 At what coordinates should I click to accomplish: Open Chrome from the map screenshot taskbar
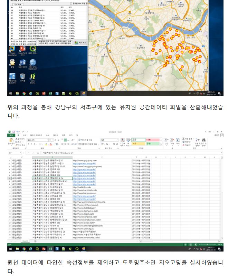click(x=24, y=93)
